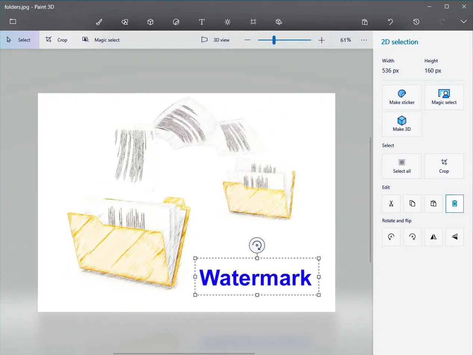Click Magic select in side panel
The width and height of the screenshot is (473, 355).
coord(444,97)
